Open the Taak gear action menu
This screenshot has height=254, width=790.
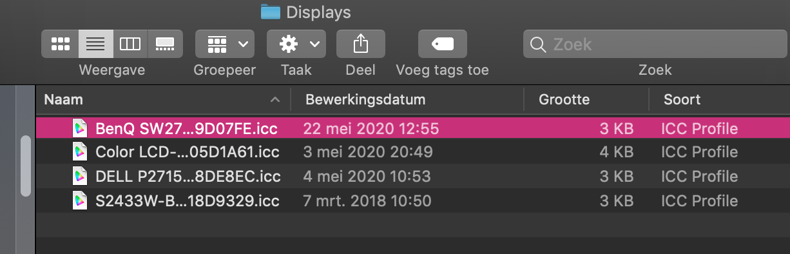point(296,44)
